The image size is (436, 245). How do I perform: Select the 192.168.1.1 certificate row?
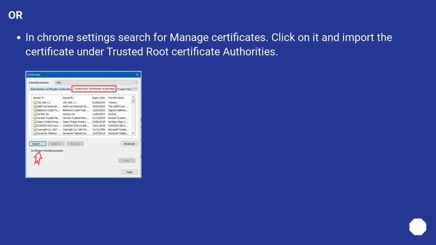pos(82,103)
